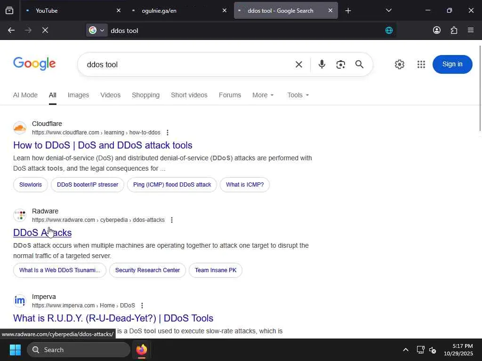Click the translate globe icon in address bar
This screenshot has width=482, height=361.
[389, 31]
